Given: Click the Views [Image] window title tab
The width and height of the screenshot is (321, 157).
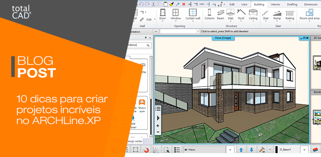Looking at the screenshot, I should tap(223, 38).
